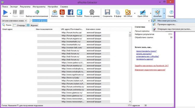Click the Стоп stop icon
This screenshot has width=195, height=108.
tap(22, 12)
